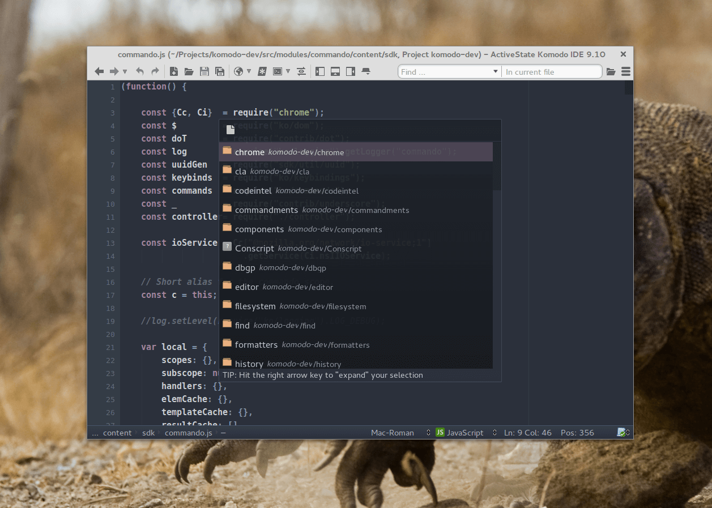The width and height of the screenshot is (712, 508).
Task: Toggle the bottom pane visibility
Action: 335,71
